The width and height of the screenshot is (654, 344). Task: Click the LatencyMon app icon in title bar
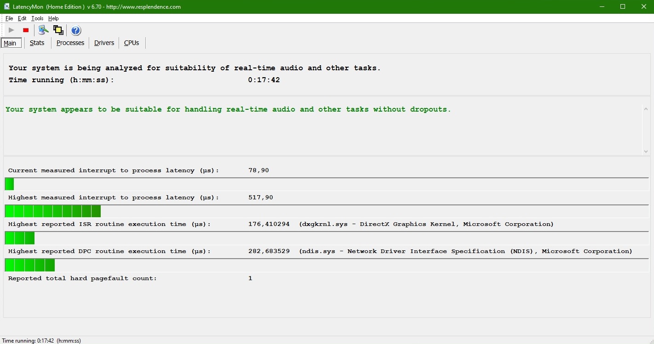(x=7, y=7)
